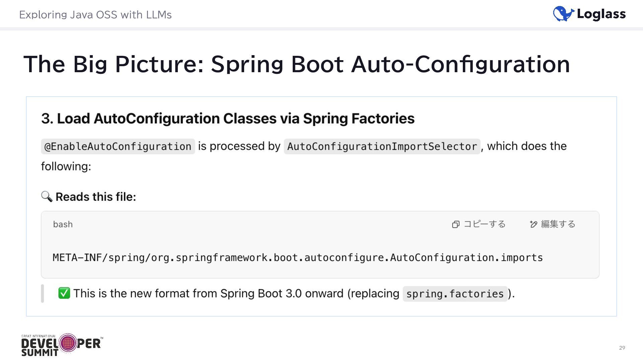
Task: Click the slide page number 29
Action: point(622,348)
